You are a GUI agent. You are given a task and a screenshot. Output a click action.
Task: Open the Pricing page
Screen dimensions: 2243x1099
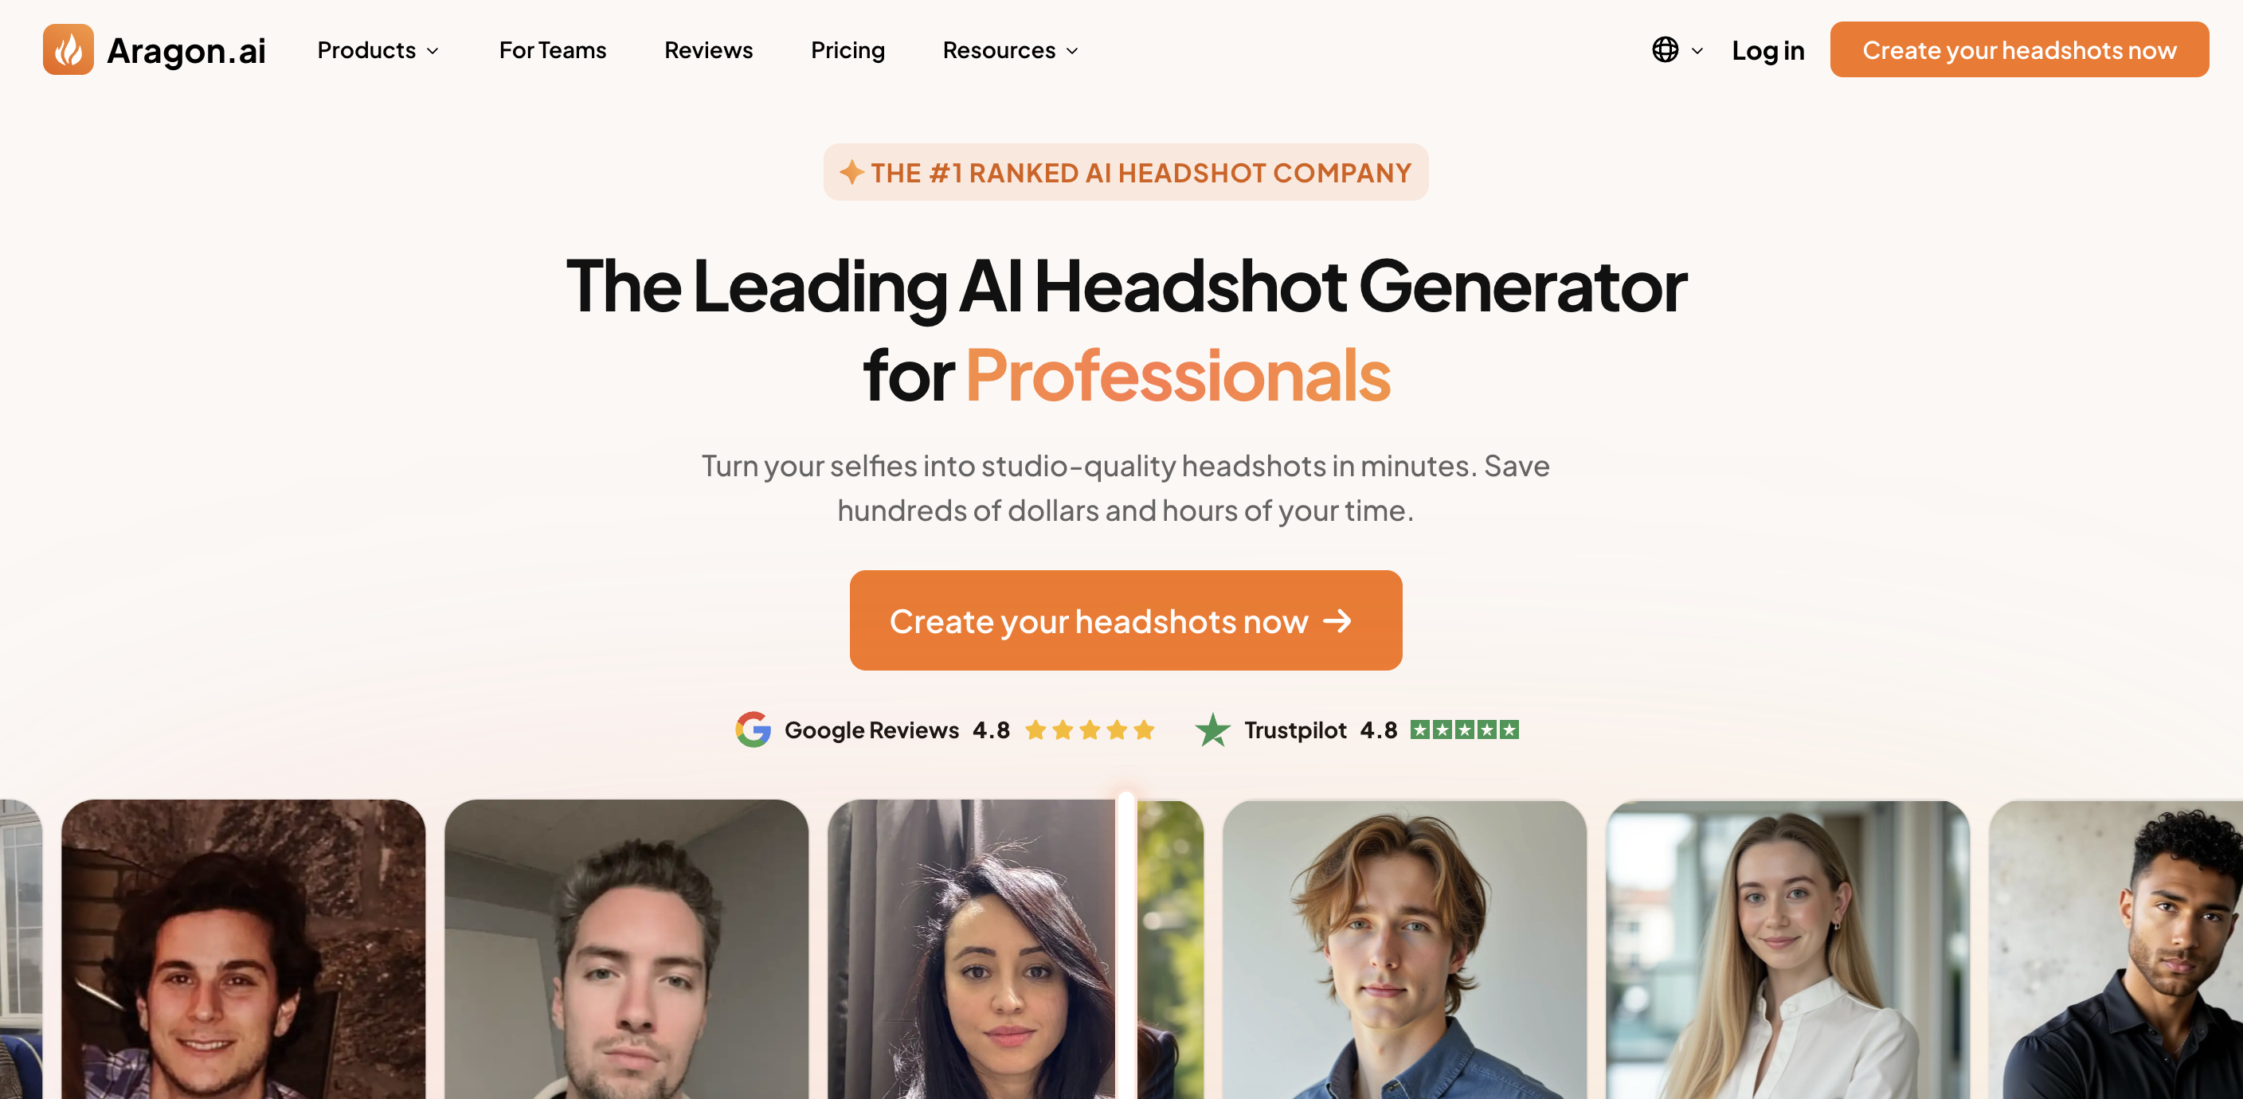[847, 50]
